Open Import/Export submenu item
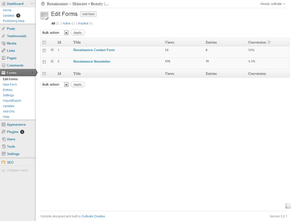The image size is (292, 221). tap(12, 101)
